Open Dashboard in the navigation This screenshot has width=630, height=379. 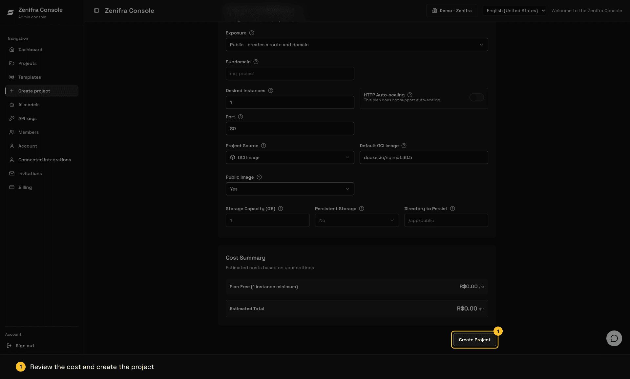42,50
